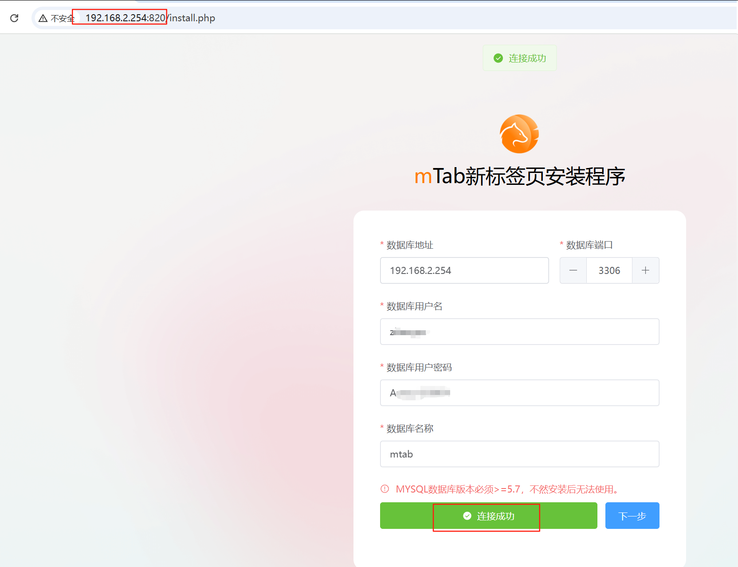The image size is (738, 567).
Task: Click the orange mTab fox logo
Action: tap(519, 134)
